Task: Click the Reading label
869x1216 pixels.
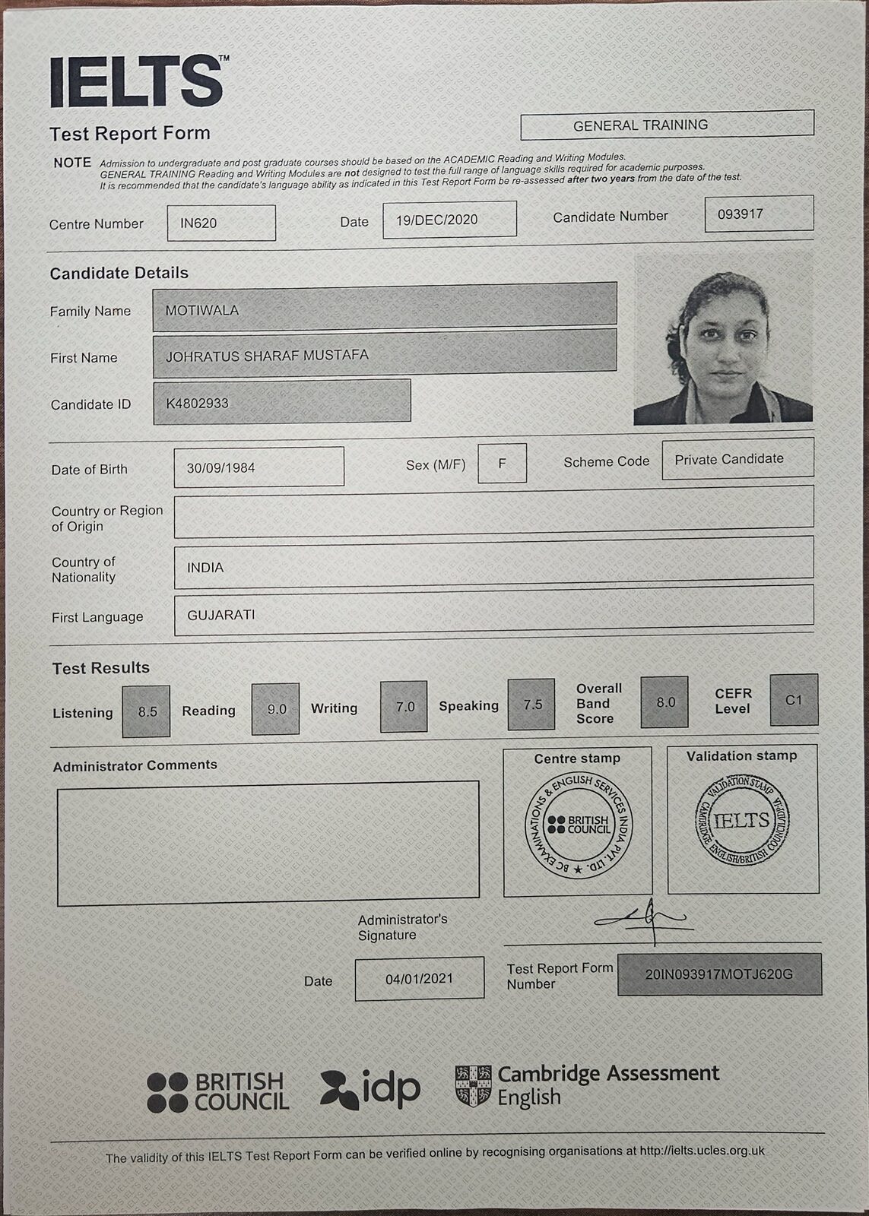Action: coord(208,711)
